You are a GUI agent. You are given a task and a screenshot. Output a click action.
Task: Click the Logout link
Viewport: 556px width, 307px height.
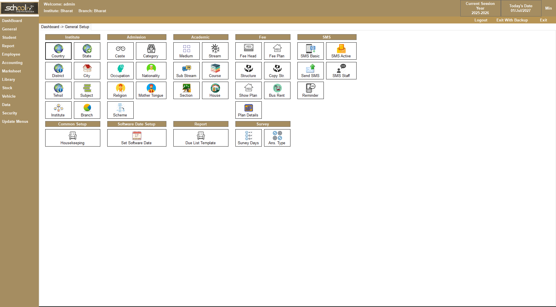pyautogui.click(x=481, y=20)
